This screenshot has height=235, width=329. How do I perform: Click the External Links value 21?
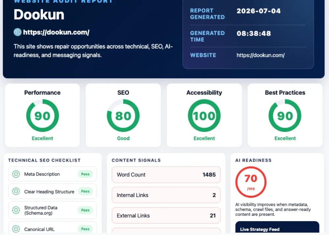click(x=213, y=216)
